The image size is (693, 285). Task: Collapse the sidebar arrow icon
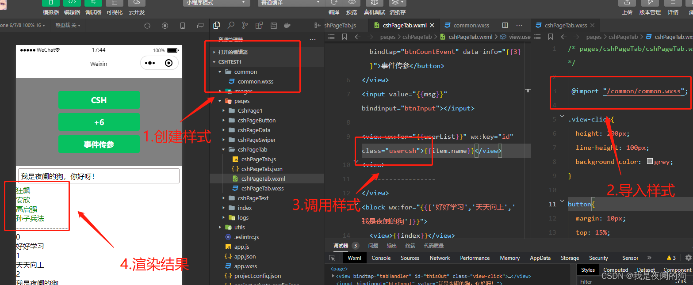[x=317, y=25]
